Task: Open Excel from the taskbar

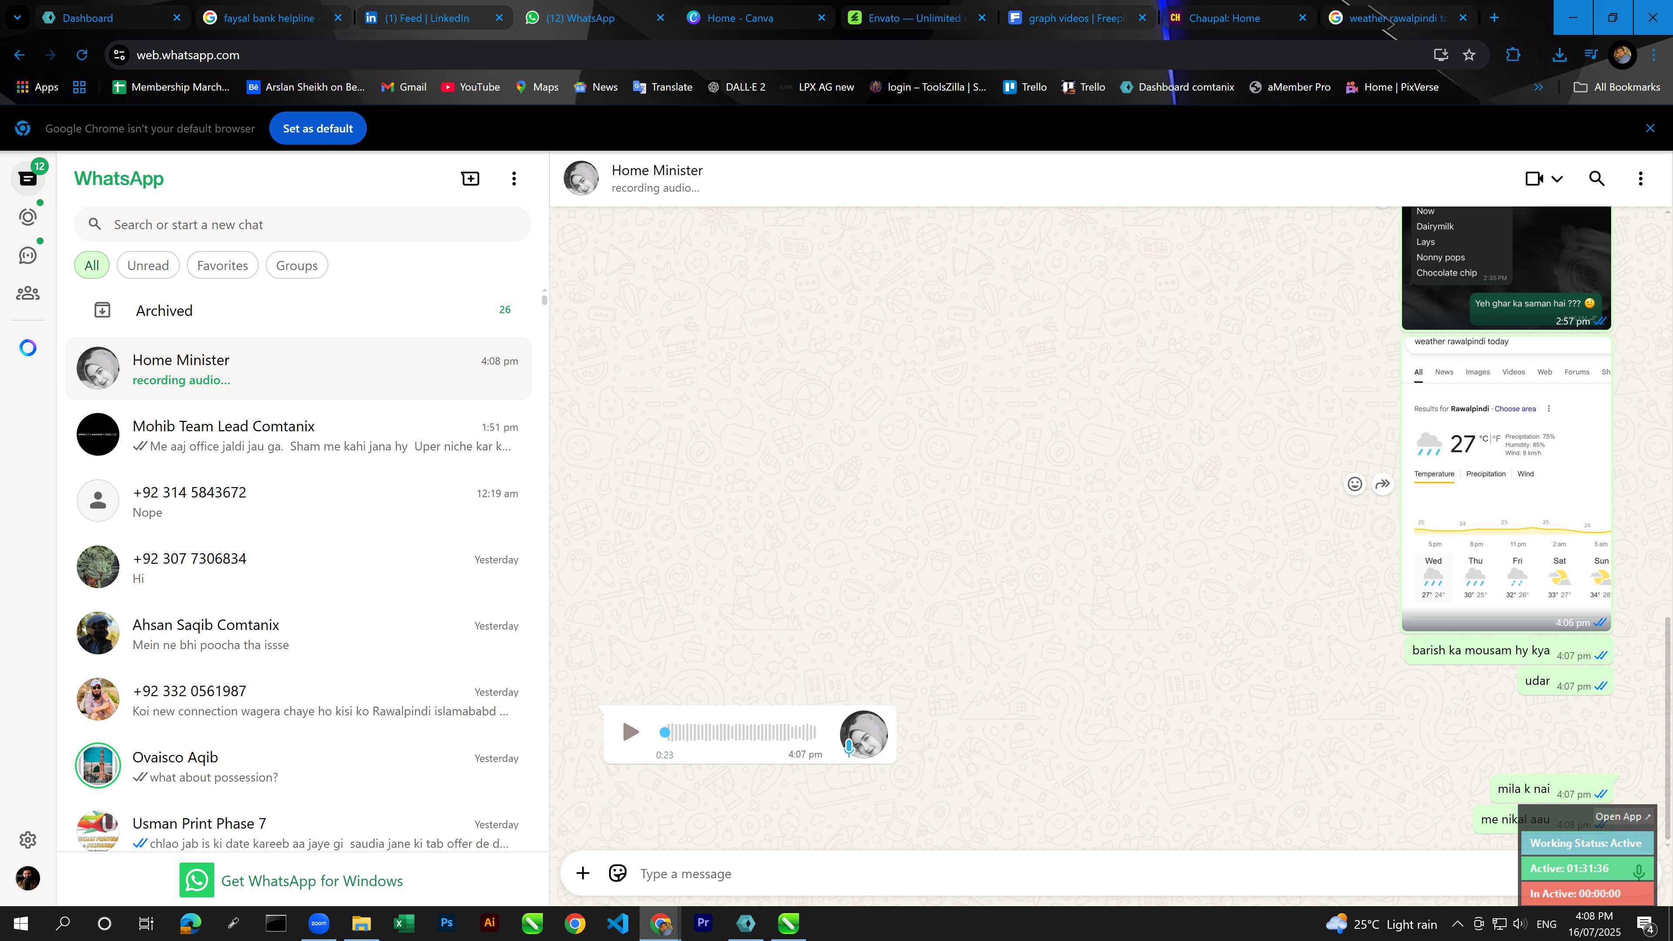Action: (x=403, y=923)
